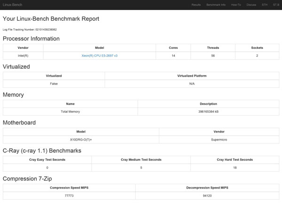Image resolution: width=282 pixels, height=204 pixels.
Task: Select the compression value 77773
Action: (x=69, y=196)
